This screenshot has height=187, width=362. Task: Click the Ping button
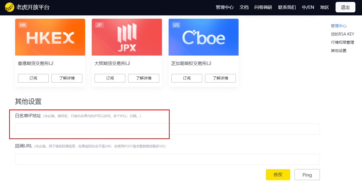tap(307, 175)
